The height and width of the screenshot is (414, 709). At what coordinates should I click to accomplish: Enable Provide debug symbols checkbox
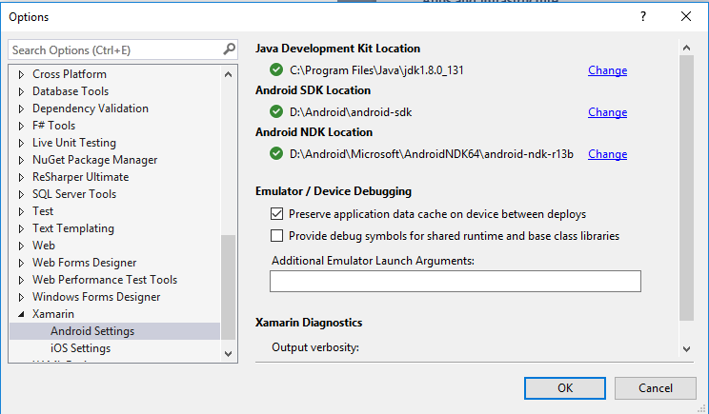pyautogui.click(x=276, y=236)
